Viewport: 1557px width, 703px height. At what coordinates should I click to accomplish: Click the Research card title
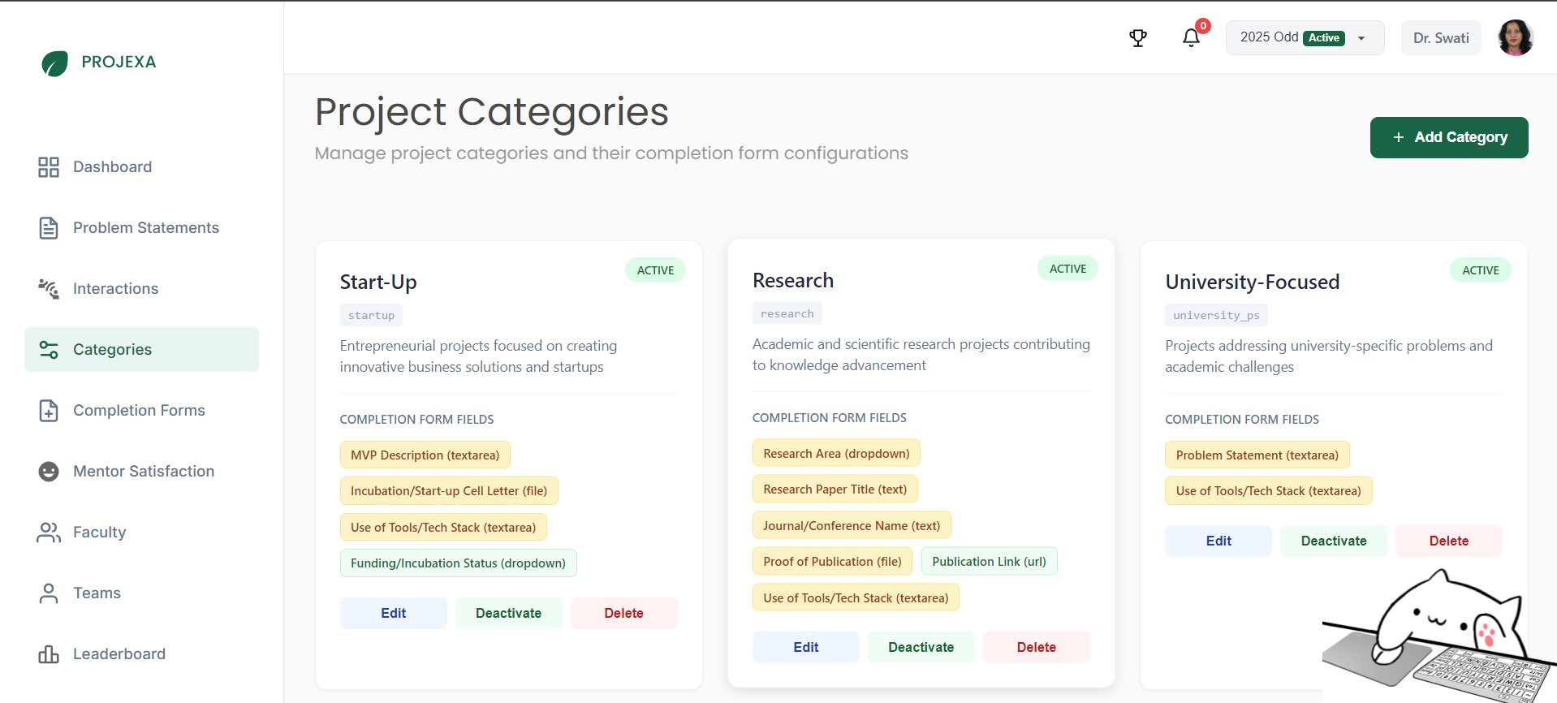(793, 281)
